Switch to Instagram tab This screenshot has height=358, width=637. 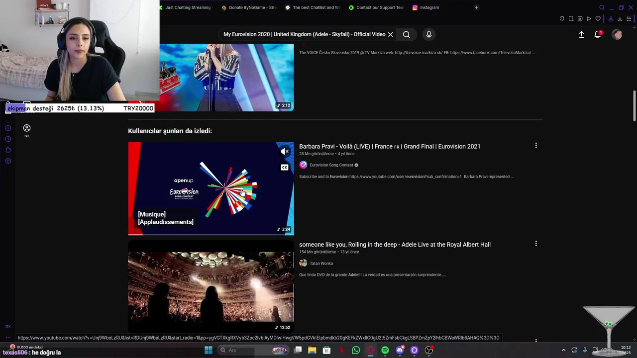[x=426, y=7]
